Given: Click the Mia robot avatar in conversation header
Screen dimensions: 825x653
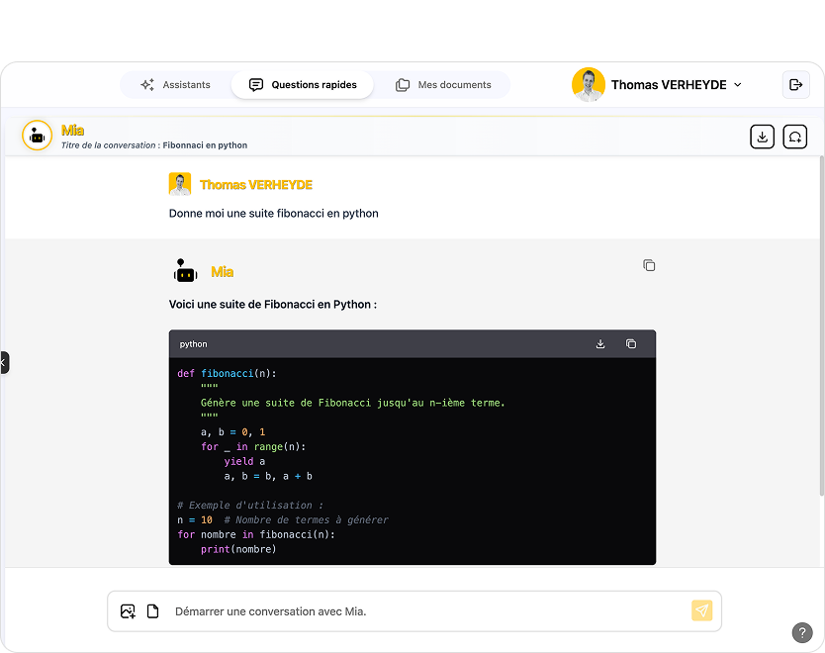Looking at the screenshot, I should 38,137.
